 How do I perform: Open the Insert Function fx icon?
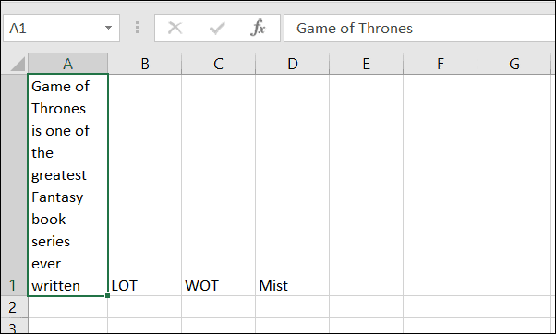(258, 28)
